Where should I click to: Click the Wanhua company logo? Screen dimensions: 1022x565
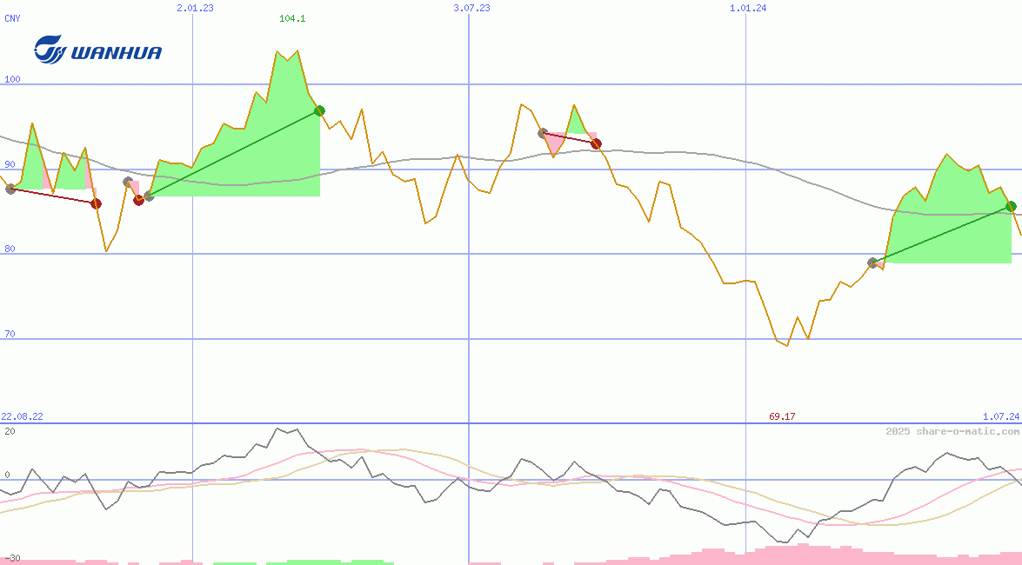point(97,50)
